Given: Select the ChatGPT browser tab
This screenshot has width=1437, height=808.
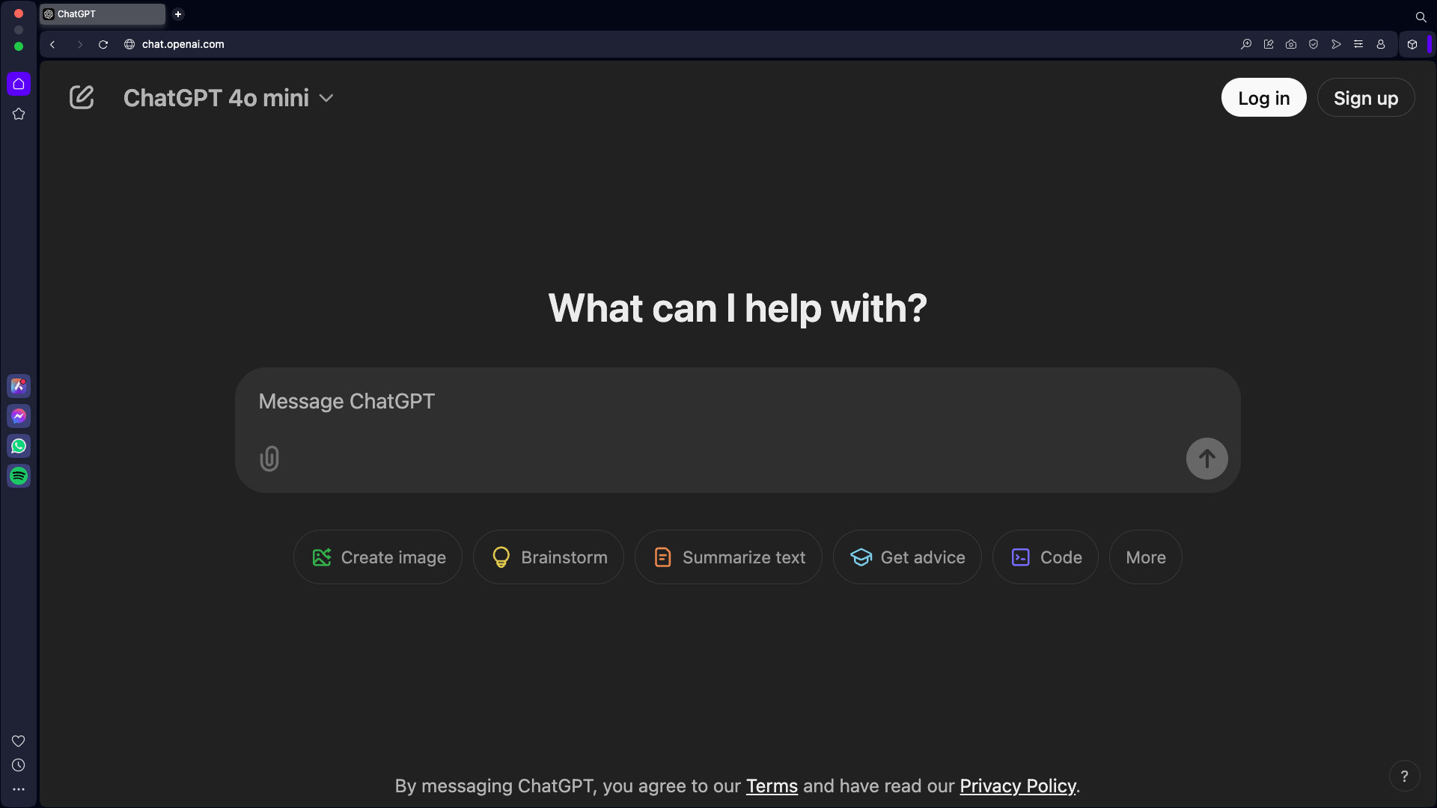Looking at the screenshot, I should pyautogui.click(x=103, y=14).
